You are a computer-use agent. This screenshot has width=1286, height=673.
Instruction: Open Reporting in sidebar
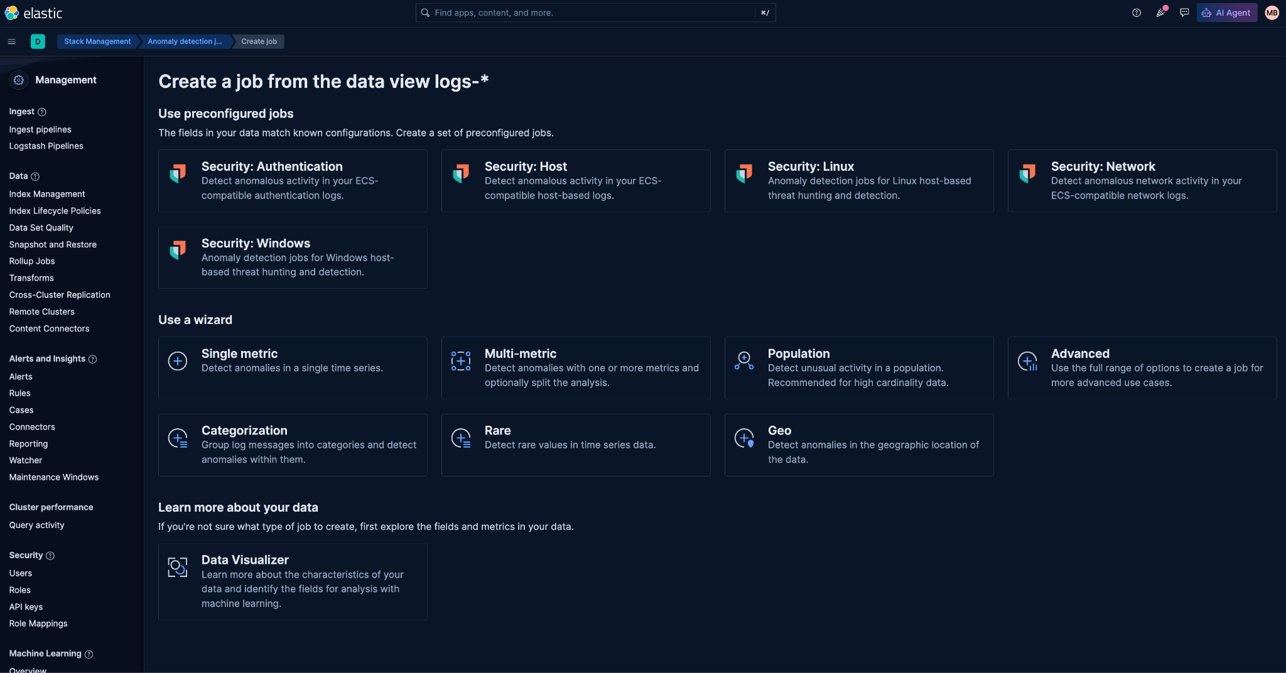(28, 444)
